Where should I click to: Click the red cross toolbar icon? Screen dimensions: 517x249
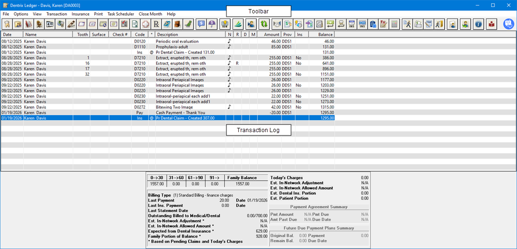[x=145, y=24]
